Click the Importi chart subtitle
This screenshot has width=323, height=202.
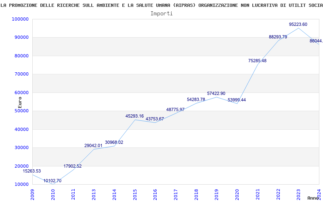pos(161,14)
